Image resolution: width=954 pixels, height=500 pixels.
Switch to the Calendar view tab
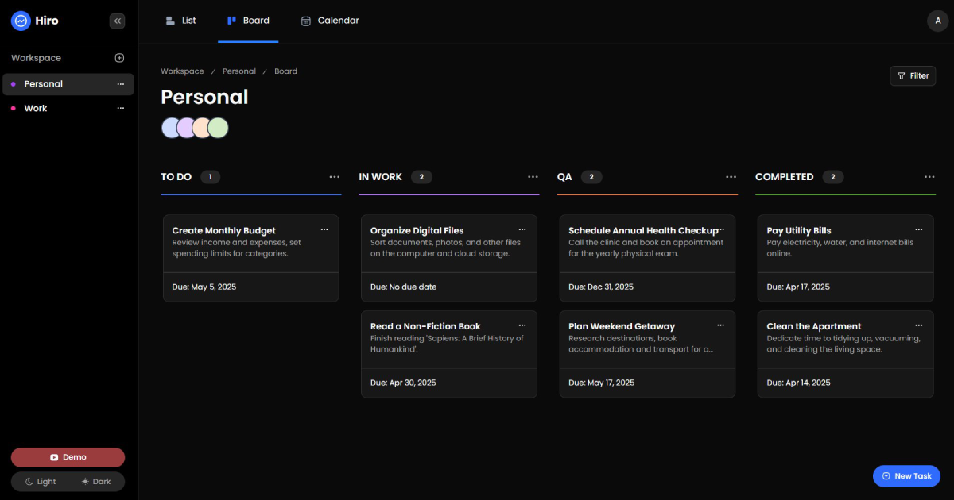[330, 21]
